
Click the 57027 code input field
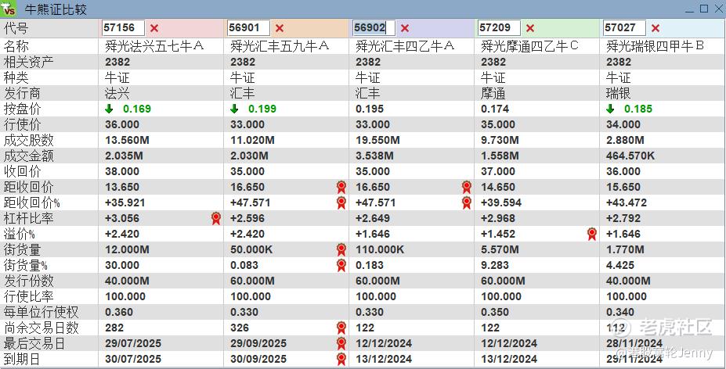(624, 27)
